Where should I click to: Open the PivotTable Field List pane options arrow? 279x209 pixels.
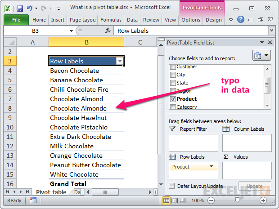pos(262,42)
